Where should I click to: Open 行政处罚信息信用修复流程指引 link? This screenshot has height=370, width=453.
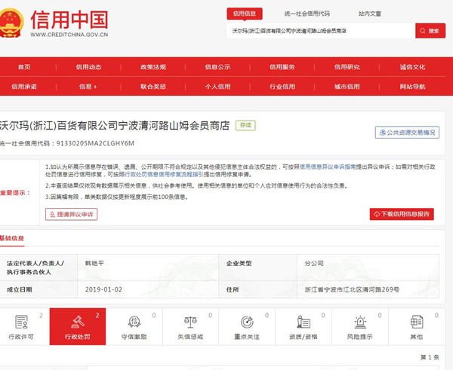tap(164, 175)
